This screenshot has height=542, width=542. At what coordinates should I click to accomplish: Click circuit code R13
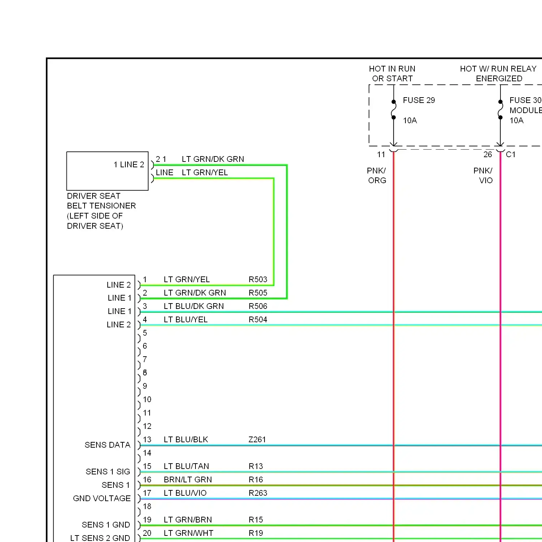point(256,466)
